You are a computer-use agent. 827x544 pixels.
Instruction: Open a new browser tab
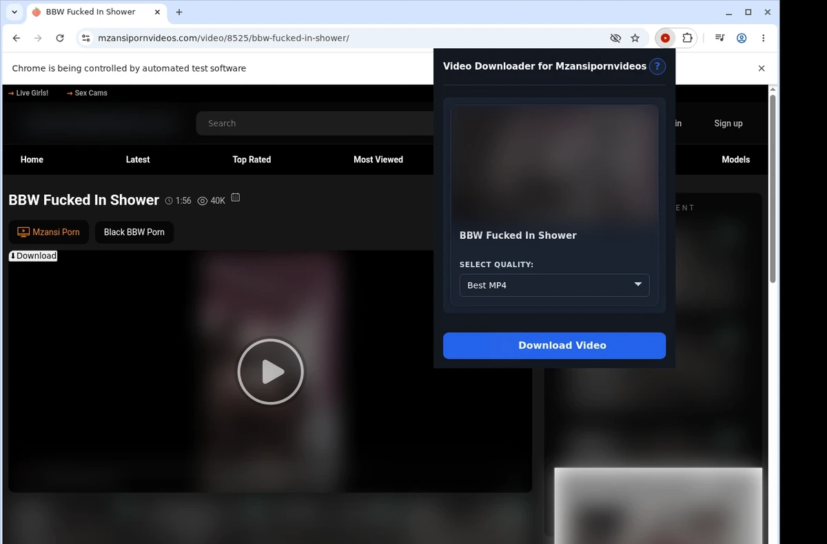[x=179, y=12]
